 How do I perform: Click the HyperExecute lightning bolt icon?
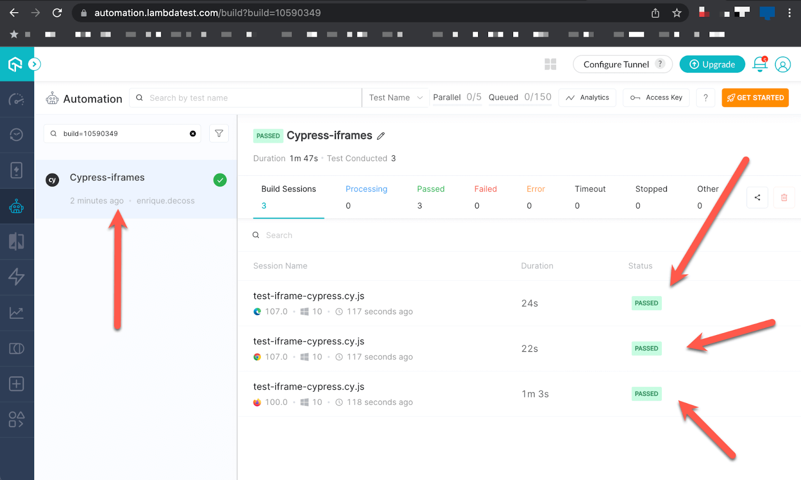(x=17, y=277)
